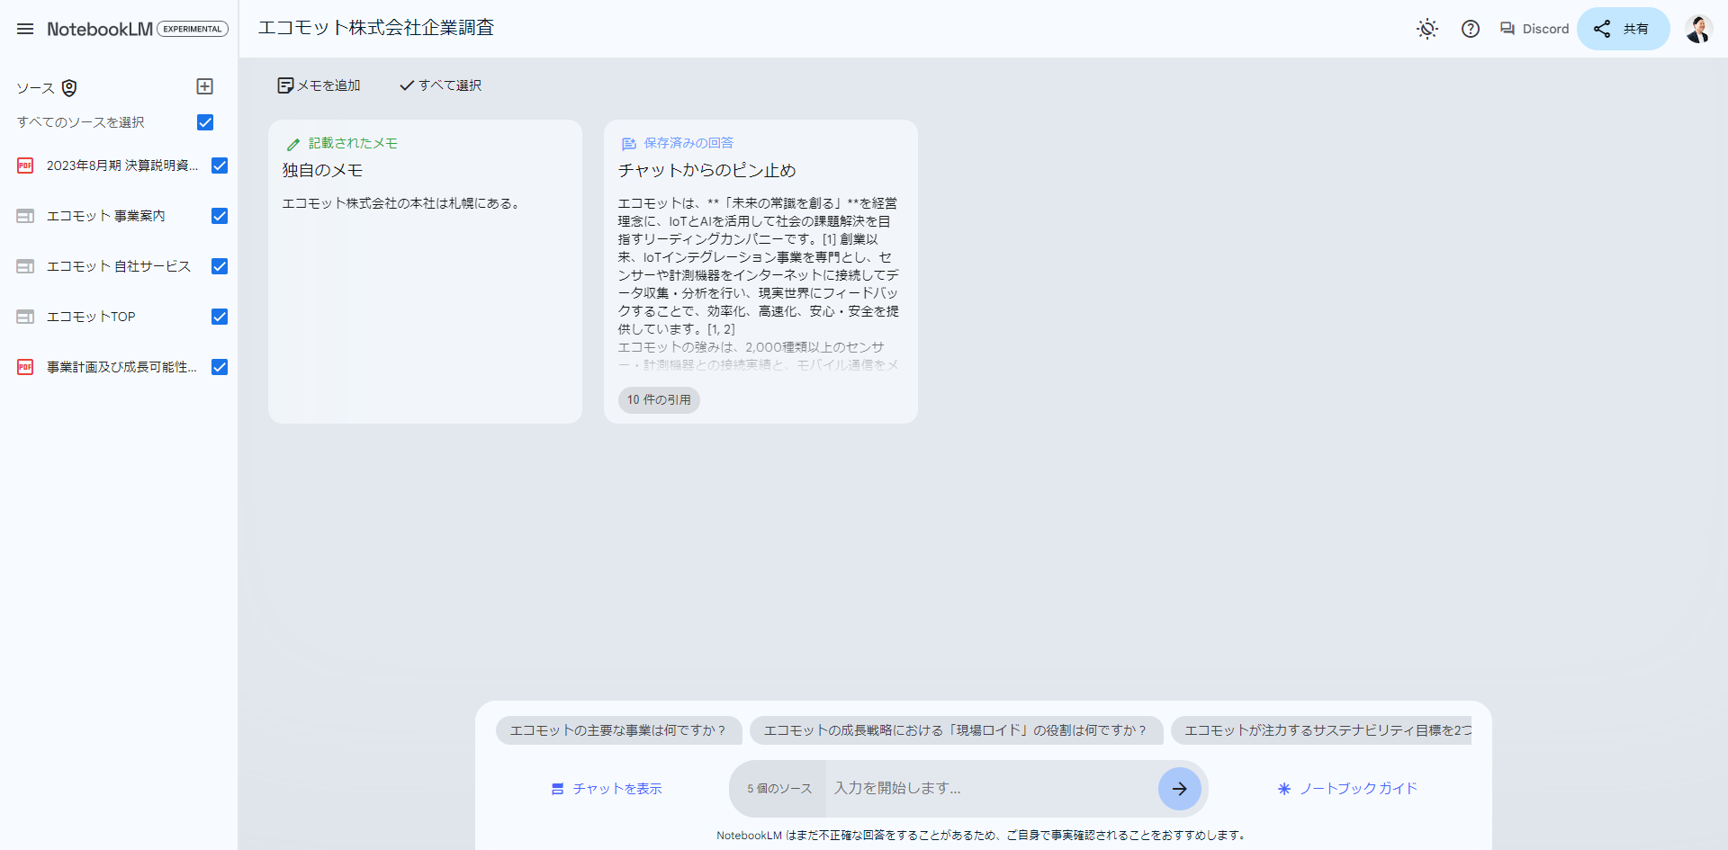Click the ソース heading label
The width and height of the screenshot is (1728, 850).
(x=35, y=88)
